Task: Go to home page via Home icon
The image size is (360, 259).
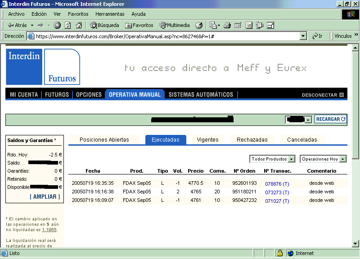Action: tap(79, 25)
